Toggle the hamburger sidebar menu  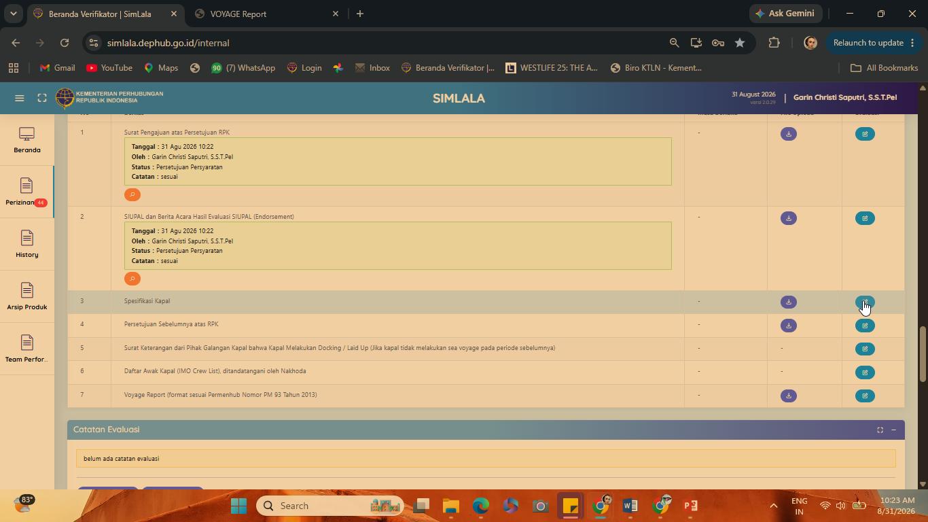20,98
